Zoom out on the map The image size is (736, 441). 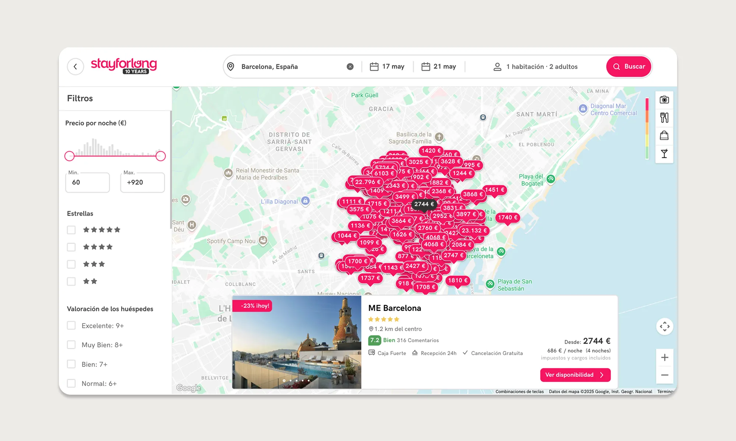click(665, 375)
